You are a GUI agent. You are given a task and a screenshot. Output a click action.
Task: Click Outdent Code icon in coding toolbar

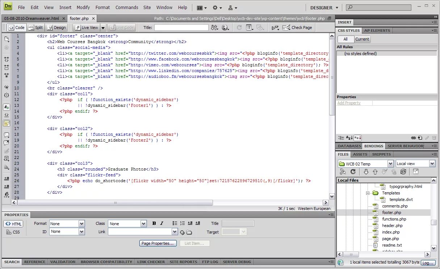point(6,186)
